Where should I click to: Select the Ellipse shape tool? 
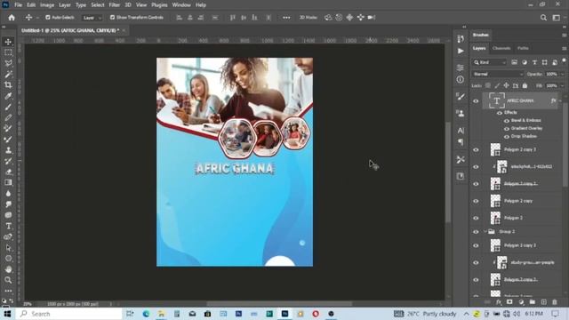8,259
